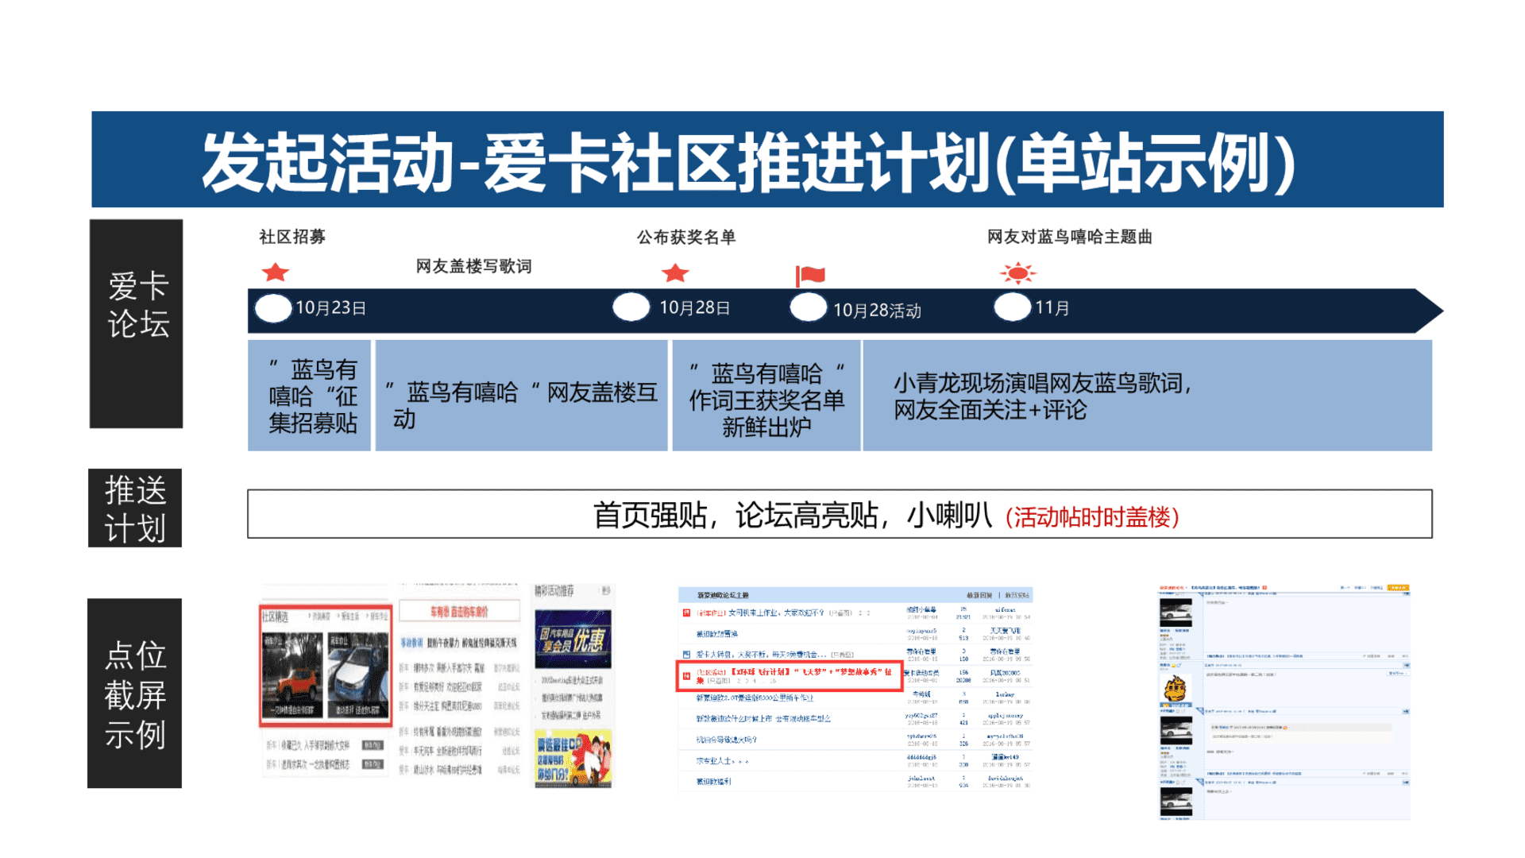Select the white timeline marker at 10月28活动

(x=809, y=307)
